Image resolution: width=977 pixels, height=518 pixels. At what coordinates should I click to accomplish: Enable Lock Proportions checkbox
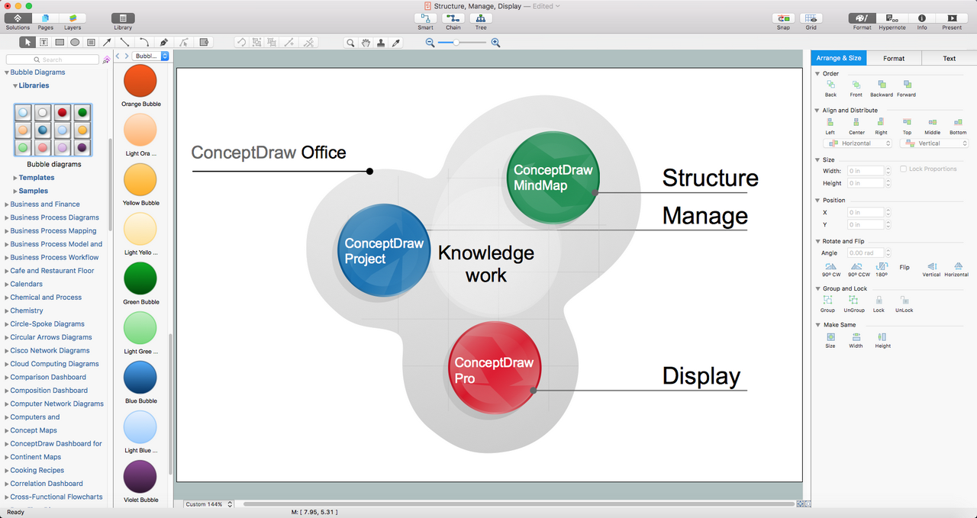tap(904, 169)
